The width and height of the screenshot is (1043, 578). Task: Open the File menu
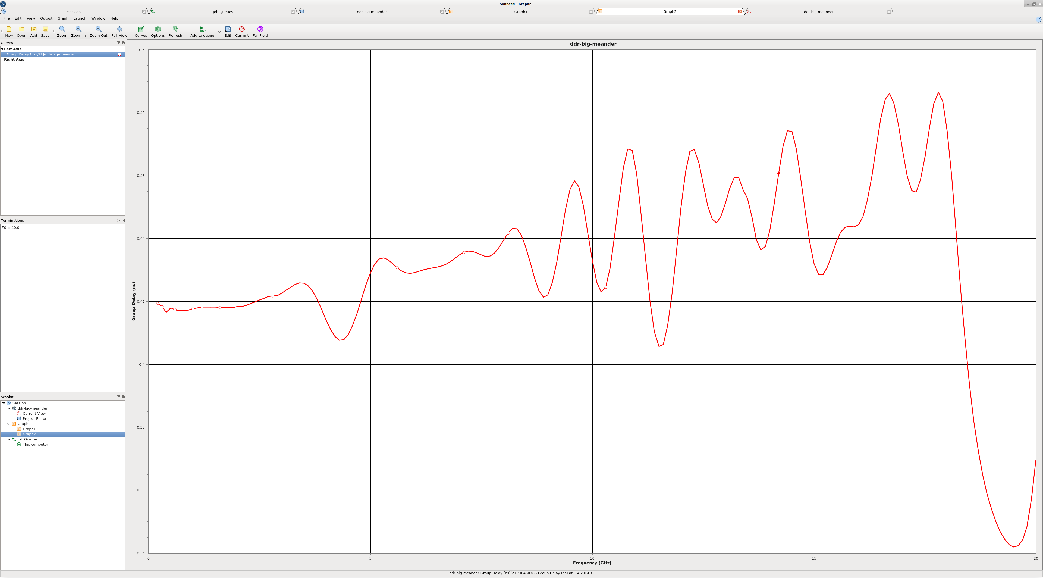(x=7, y=19)
